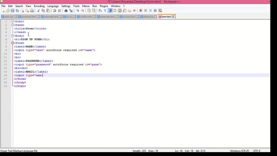Viewport: 277px width, 156px height.
Task: Open the Window menu
Action: click(x=116, y=6)
